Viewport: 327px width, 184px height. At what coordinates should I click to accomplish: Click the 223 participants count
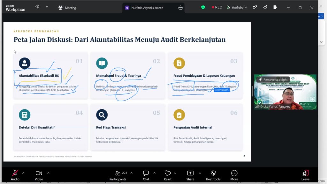(x=125, y=173)
